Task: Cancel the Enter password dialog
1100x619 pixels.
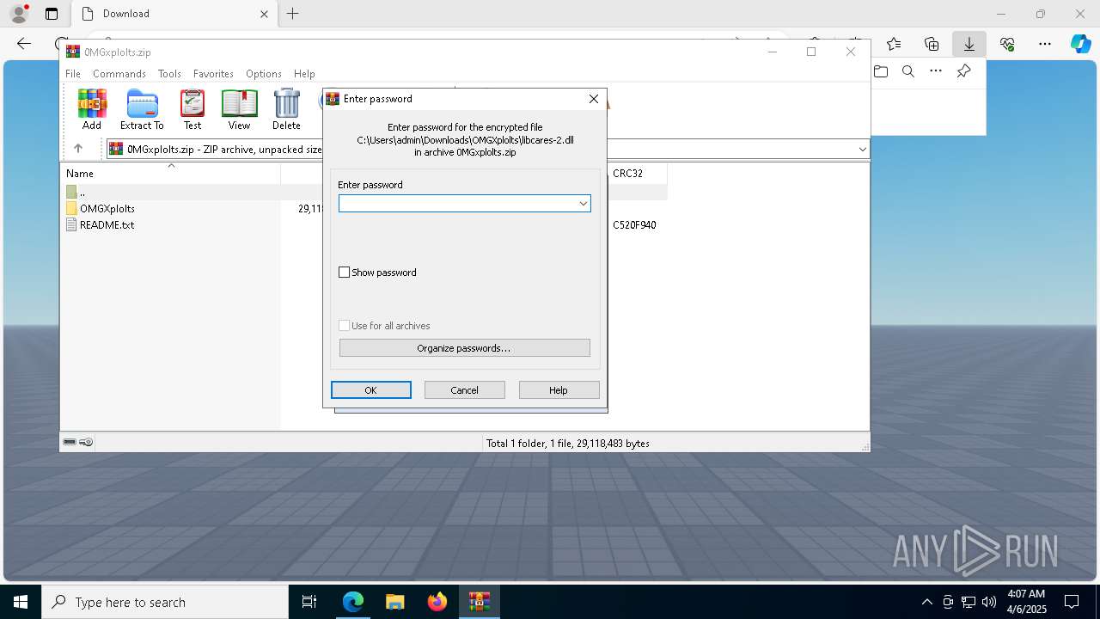Action: click(464, 390)
